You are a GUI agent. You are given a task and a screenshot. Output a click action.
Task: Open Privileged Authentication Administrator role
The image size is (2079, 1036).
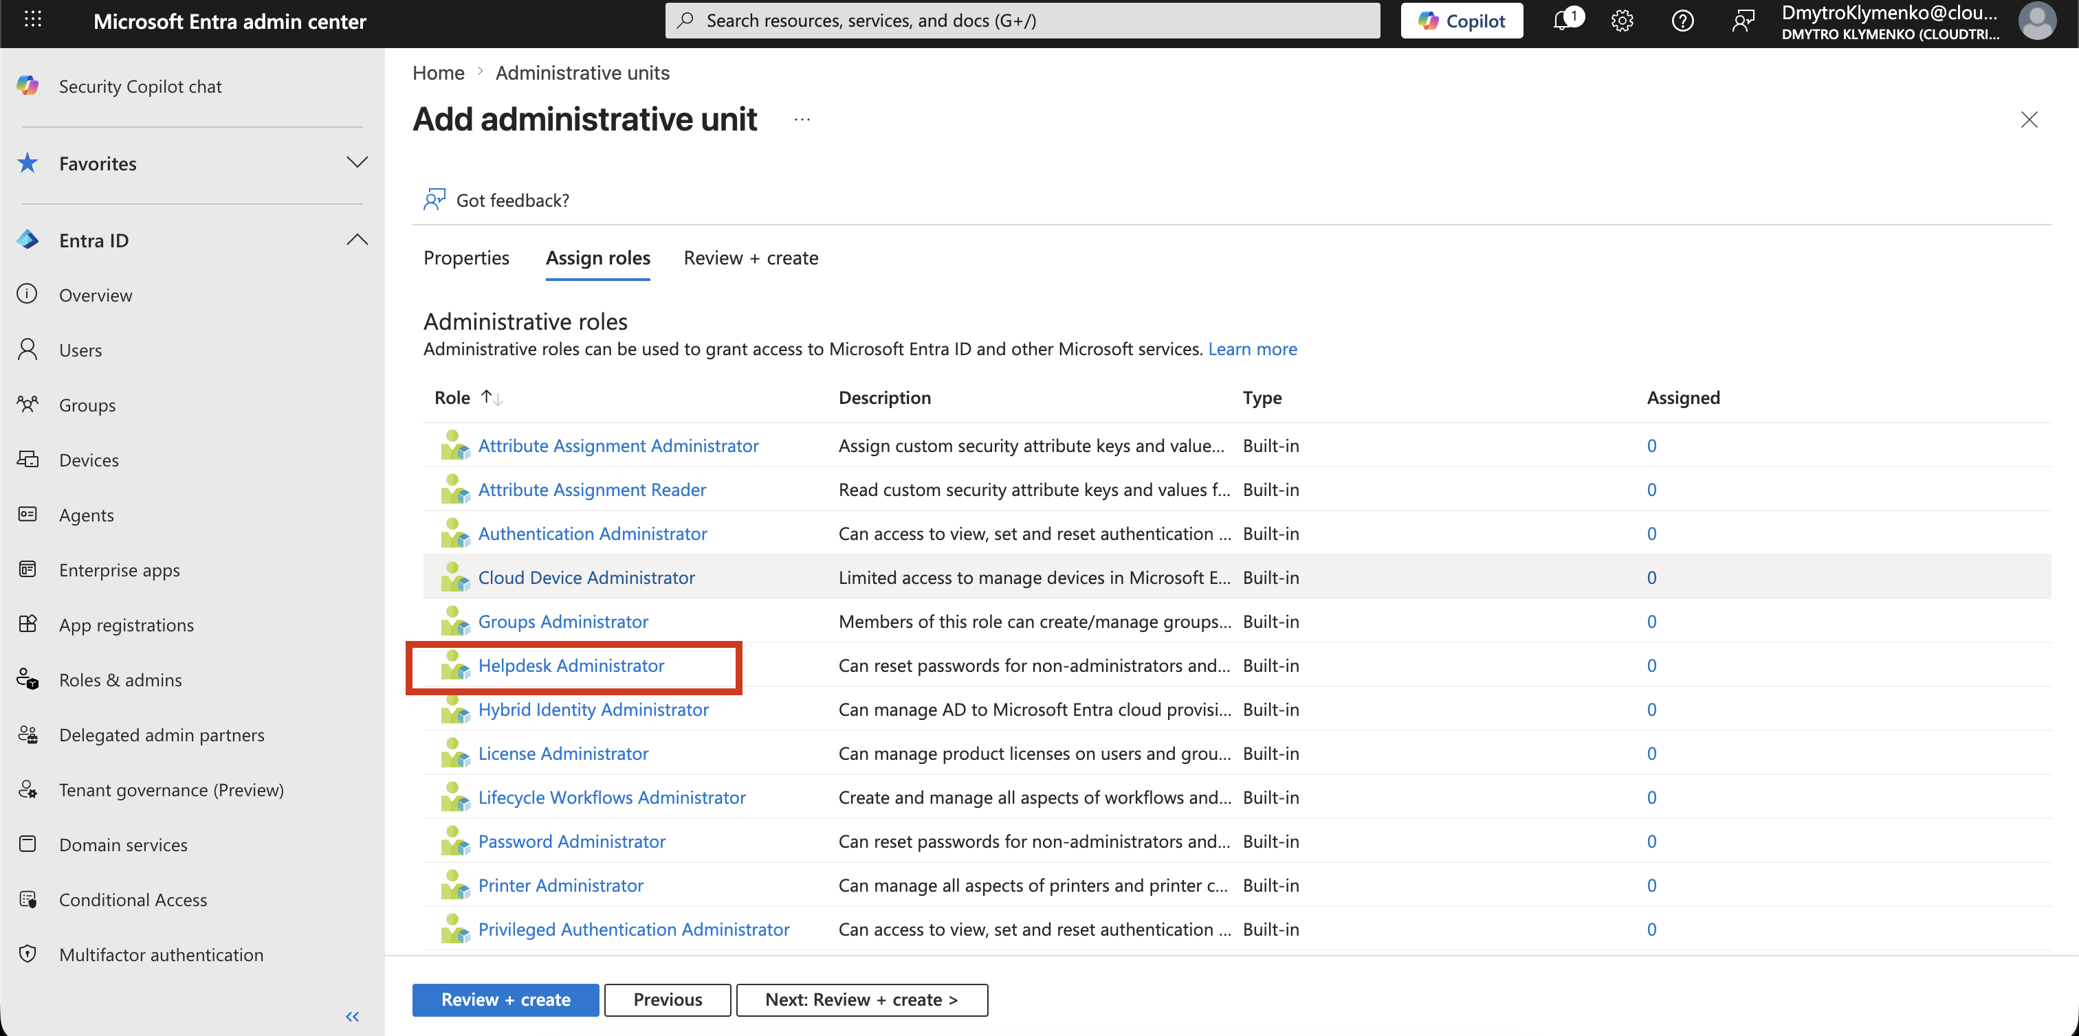pos(634,929)
